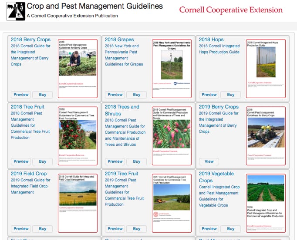Buy the 2018 Berry Crops guide
297x240 pixels.
tap(43, 95)
